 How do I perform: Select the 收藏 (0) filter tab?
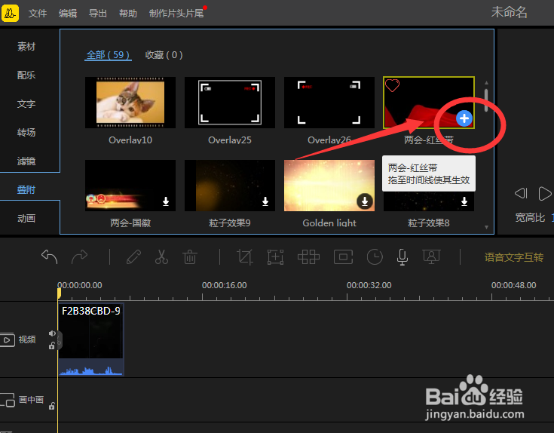pos(164,55)
